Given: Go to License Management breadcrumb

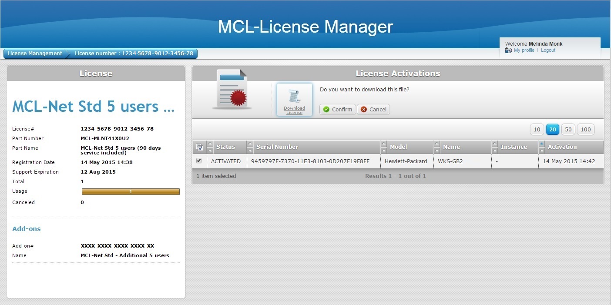Looking at the screenshot, I should pyautogui.click(x=35, y=54).
